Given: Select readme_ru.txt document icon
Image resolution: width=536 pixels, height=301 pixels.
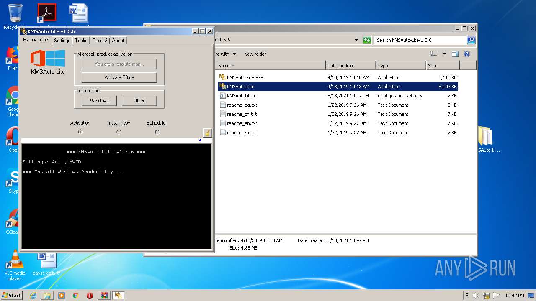Looking at the screenshot, I should click(222, 133).
